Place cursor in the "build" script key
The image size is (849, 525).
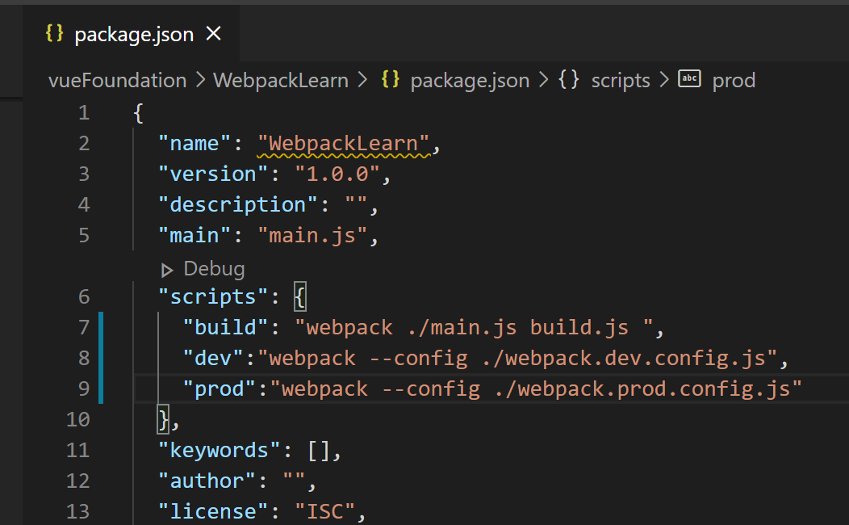225,327
